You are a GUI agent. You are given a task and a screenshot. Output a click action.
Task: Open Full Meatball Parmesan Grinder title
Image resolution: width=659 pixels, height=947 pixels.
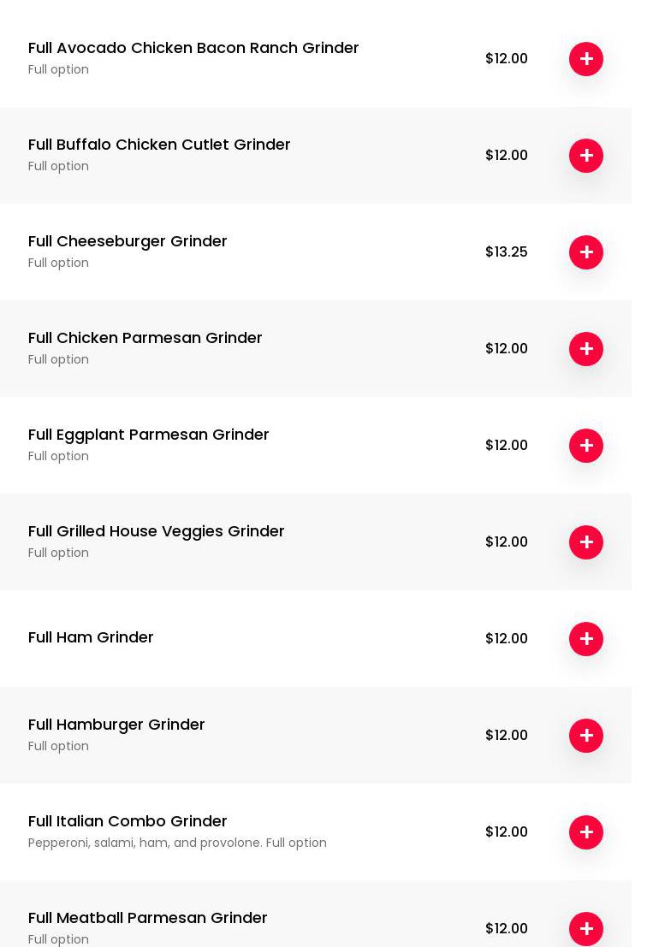pos(147,918)
